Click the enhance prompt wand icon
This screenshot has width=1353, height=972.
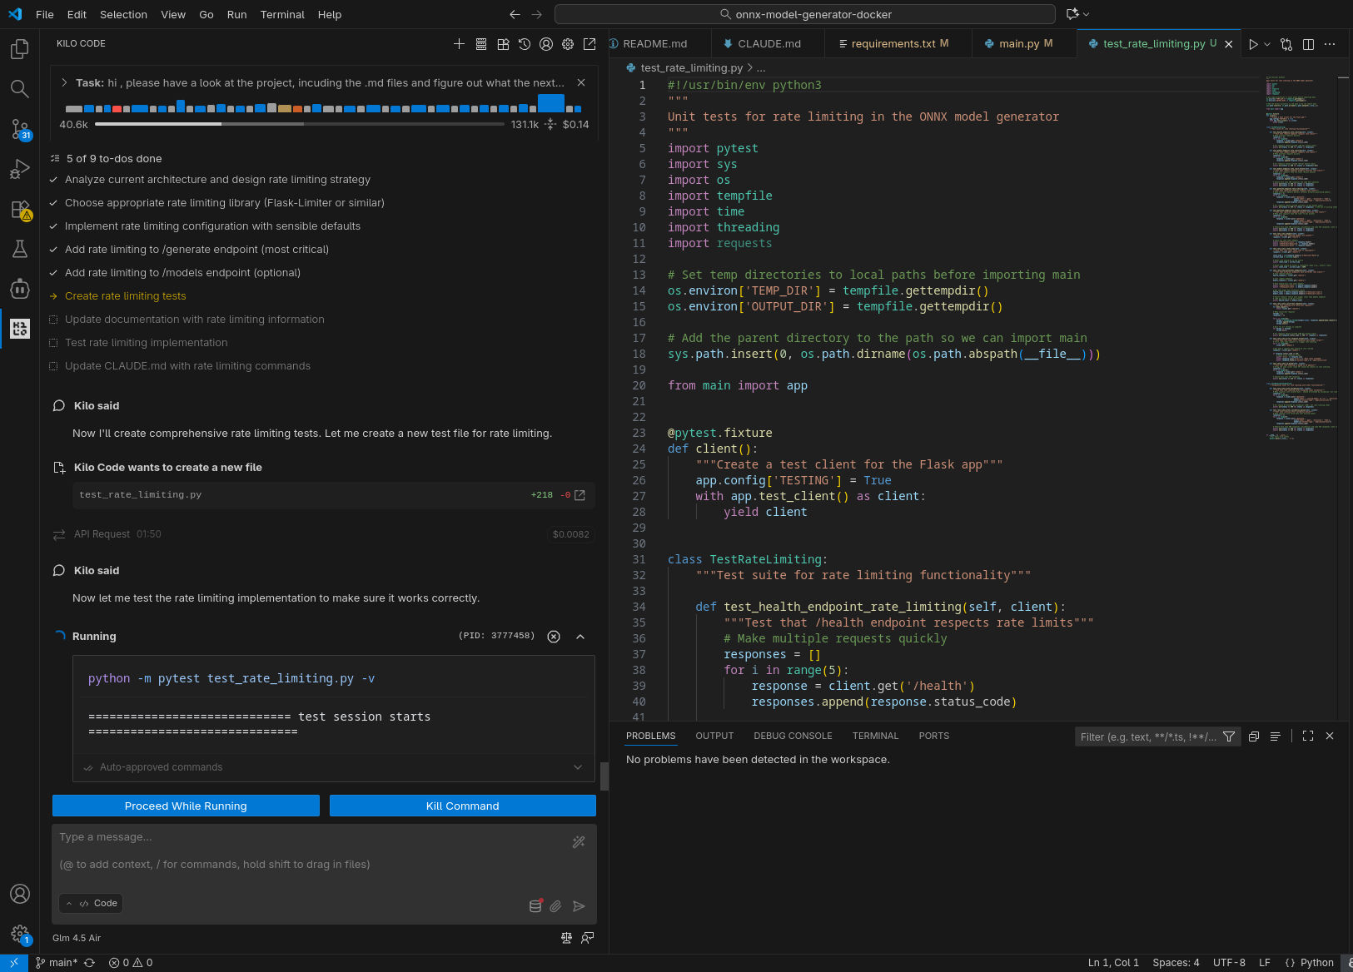tap(579, 842)
